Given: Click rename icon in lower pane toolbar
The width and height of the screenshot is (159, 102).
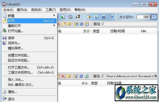Looking at the screenshot, I should tap(69, 76).
